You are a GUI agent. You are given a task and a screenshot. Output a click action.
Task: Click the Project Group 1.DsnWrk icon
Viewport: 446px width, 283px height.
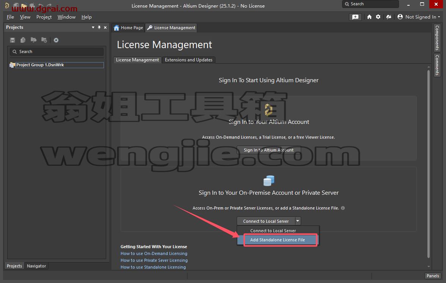pos(12,65)
